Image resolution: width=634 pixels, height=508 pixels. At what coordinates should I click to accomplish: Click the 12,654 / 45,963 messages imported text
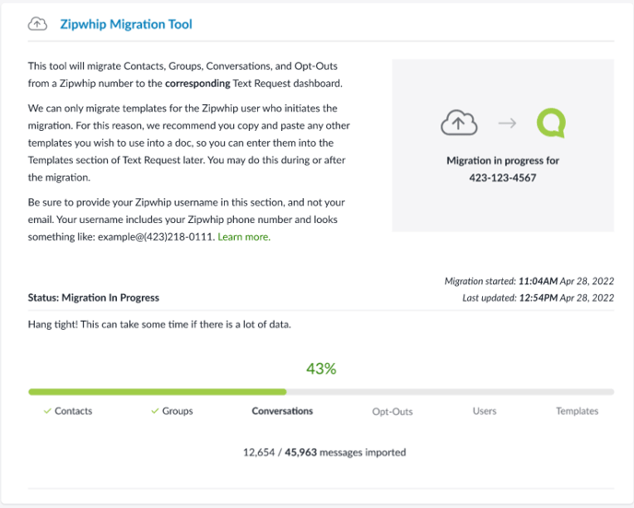[324, 452]
